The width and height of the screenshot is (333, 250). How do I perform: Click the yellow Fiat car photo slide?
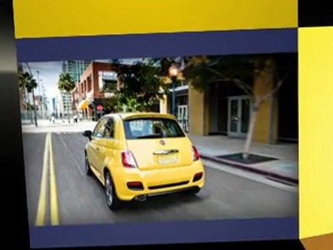158,140
